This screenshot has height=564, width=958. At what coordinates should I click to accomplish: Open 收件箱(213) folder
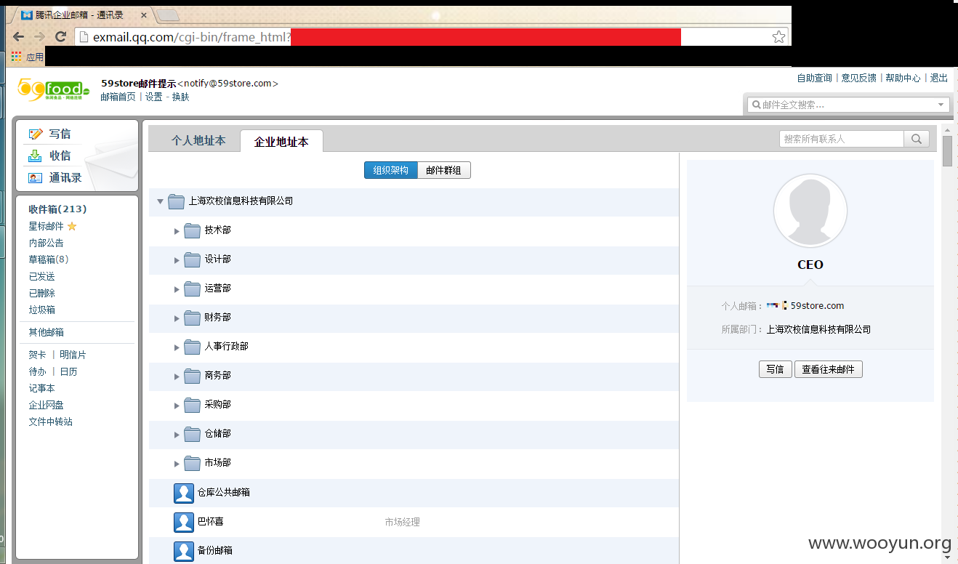[57, 209]
